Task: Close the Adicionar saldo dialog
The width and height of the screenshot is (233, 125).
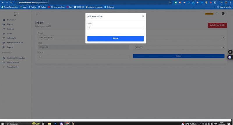Action: click(143, 16)
